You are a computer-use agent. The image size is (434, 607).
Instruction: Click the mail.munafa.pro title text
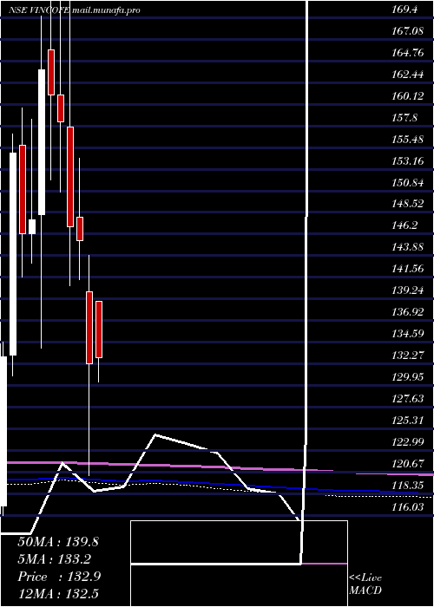coord(106,10)
